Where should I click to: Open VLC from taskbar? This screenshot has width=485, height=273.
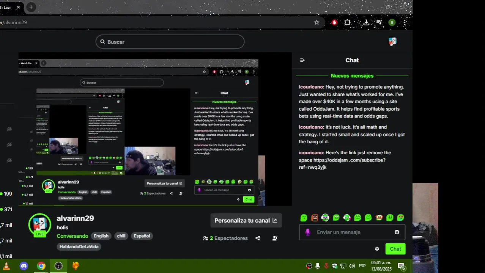pos(6,266)
